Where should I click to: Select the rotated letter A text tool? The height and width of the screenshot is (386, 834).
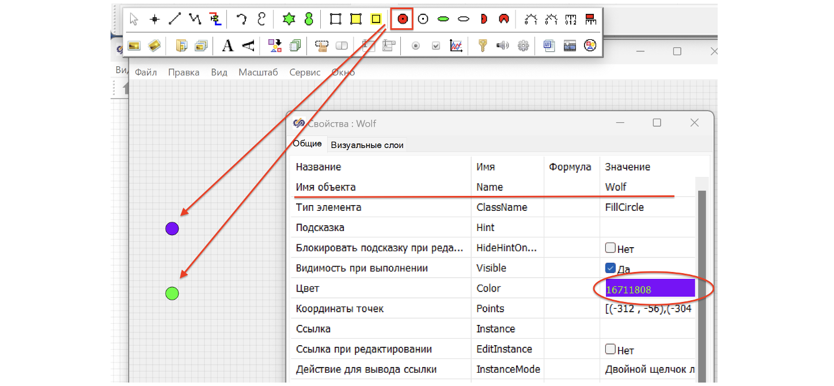pos(248,46)
